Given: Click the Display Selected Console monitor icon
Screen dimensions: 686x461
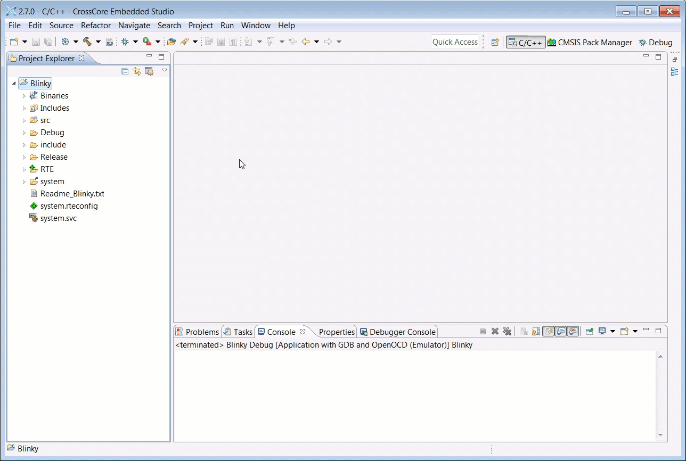Looking at the screenshot, I should (x=602, y=331).
